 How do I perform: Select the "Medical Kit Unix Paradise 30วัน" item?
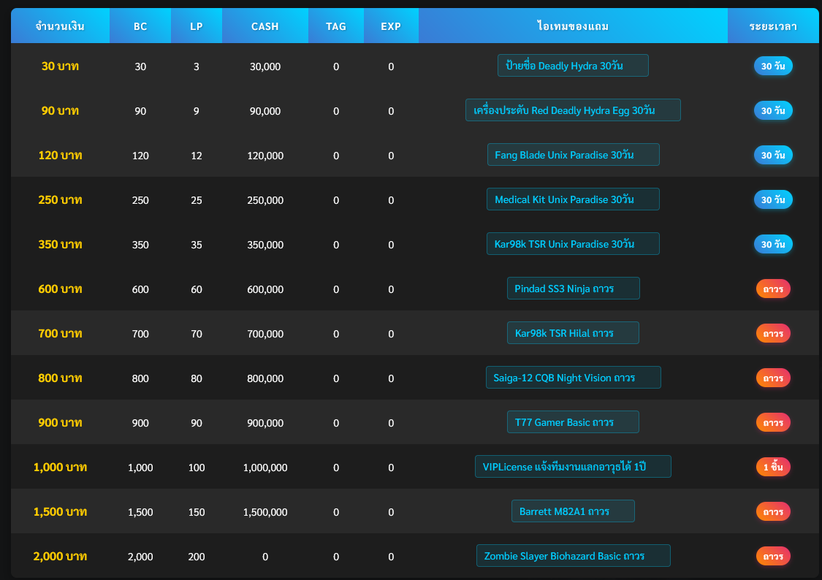tap(573, 199)
